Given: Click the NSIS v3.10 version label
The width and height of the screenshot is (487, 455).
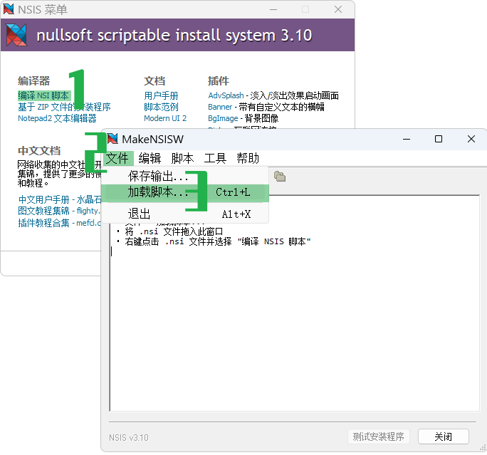Looking at the screenshot, I should point(129,438).
